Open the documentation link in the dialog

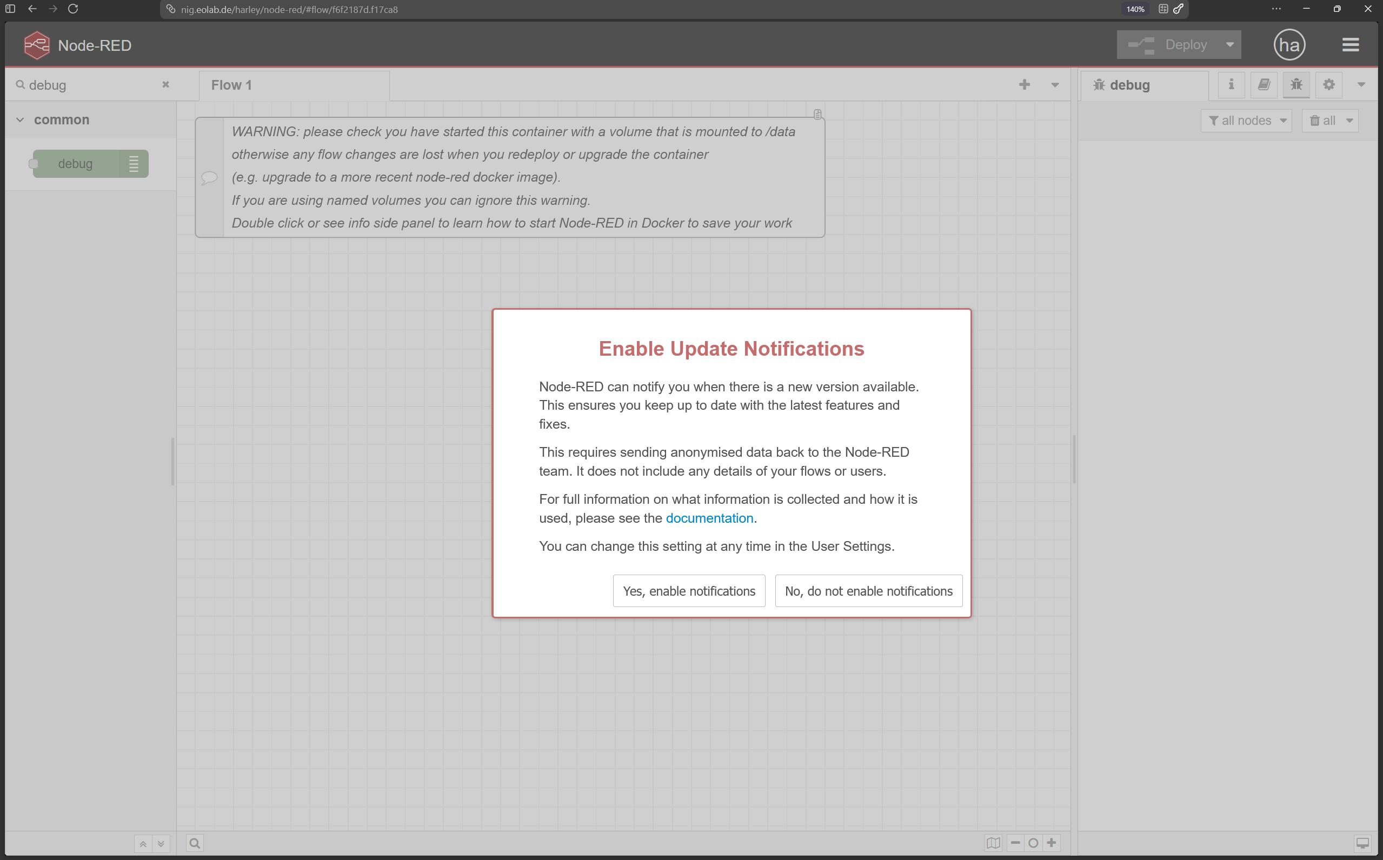[x=709, y=518]
